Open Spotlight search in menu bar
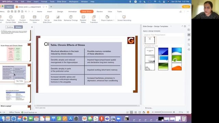 tap(159, 2)
